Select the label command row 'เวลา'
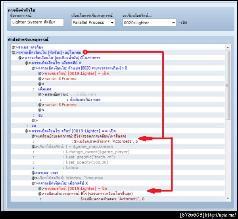The image size is (238, 219). [x=118, y=173]
